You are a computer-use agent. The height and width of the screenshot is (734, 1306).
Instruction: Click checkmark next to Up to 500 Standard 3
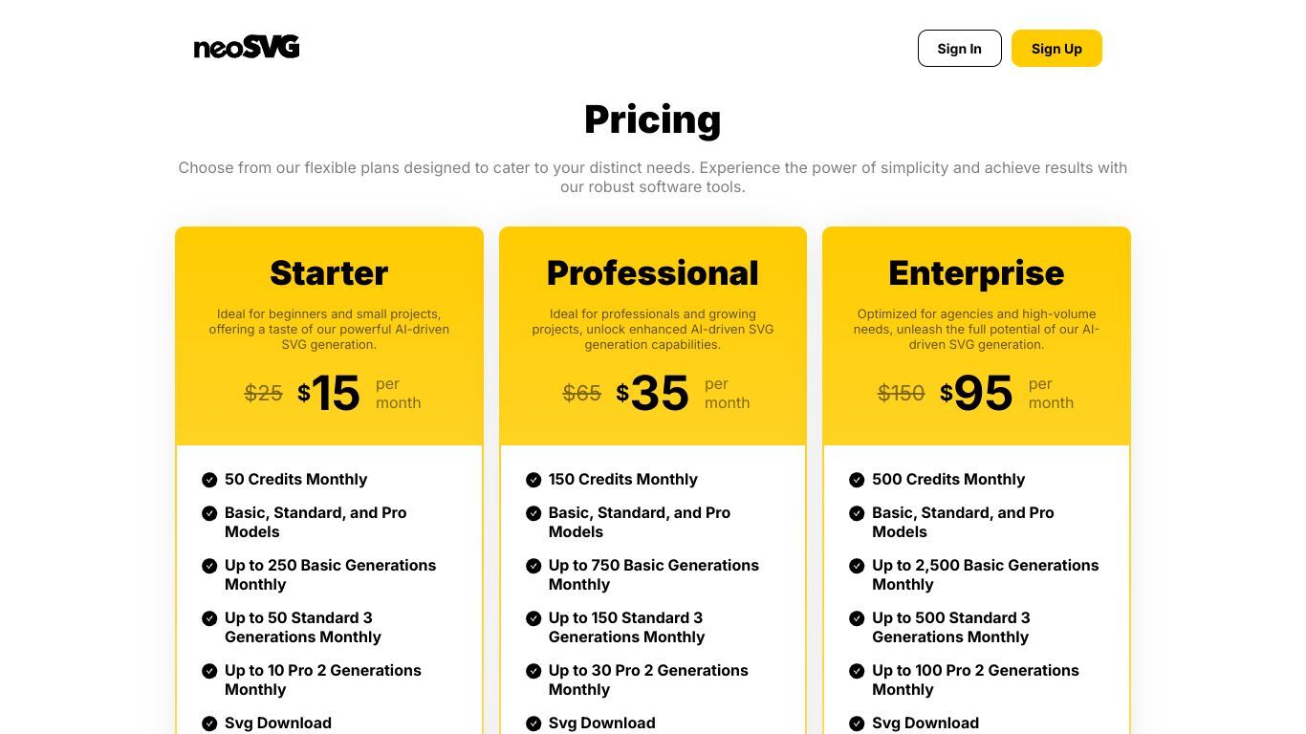coord(857,618)
